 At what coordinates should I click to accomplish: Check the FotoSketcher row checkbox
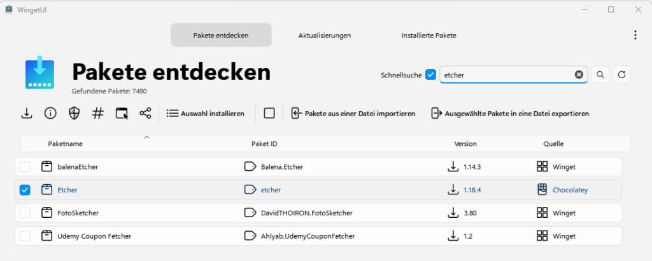[x=25, y=213]
